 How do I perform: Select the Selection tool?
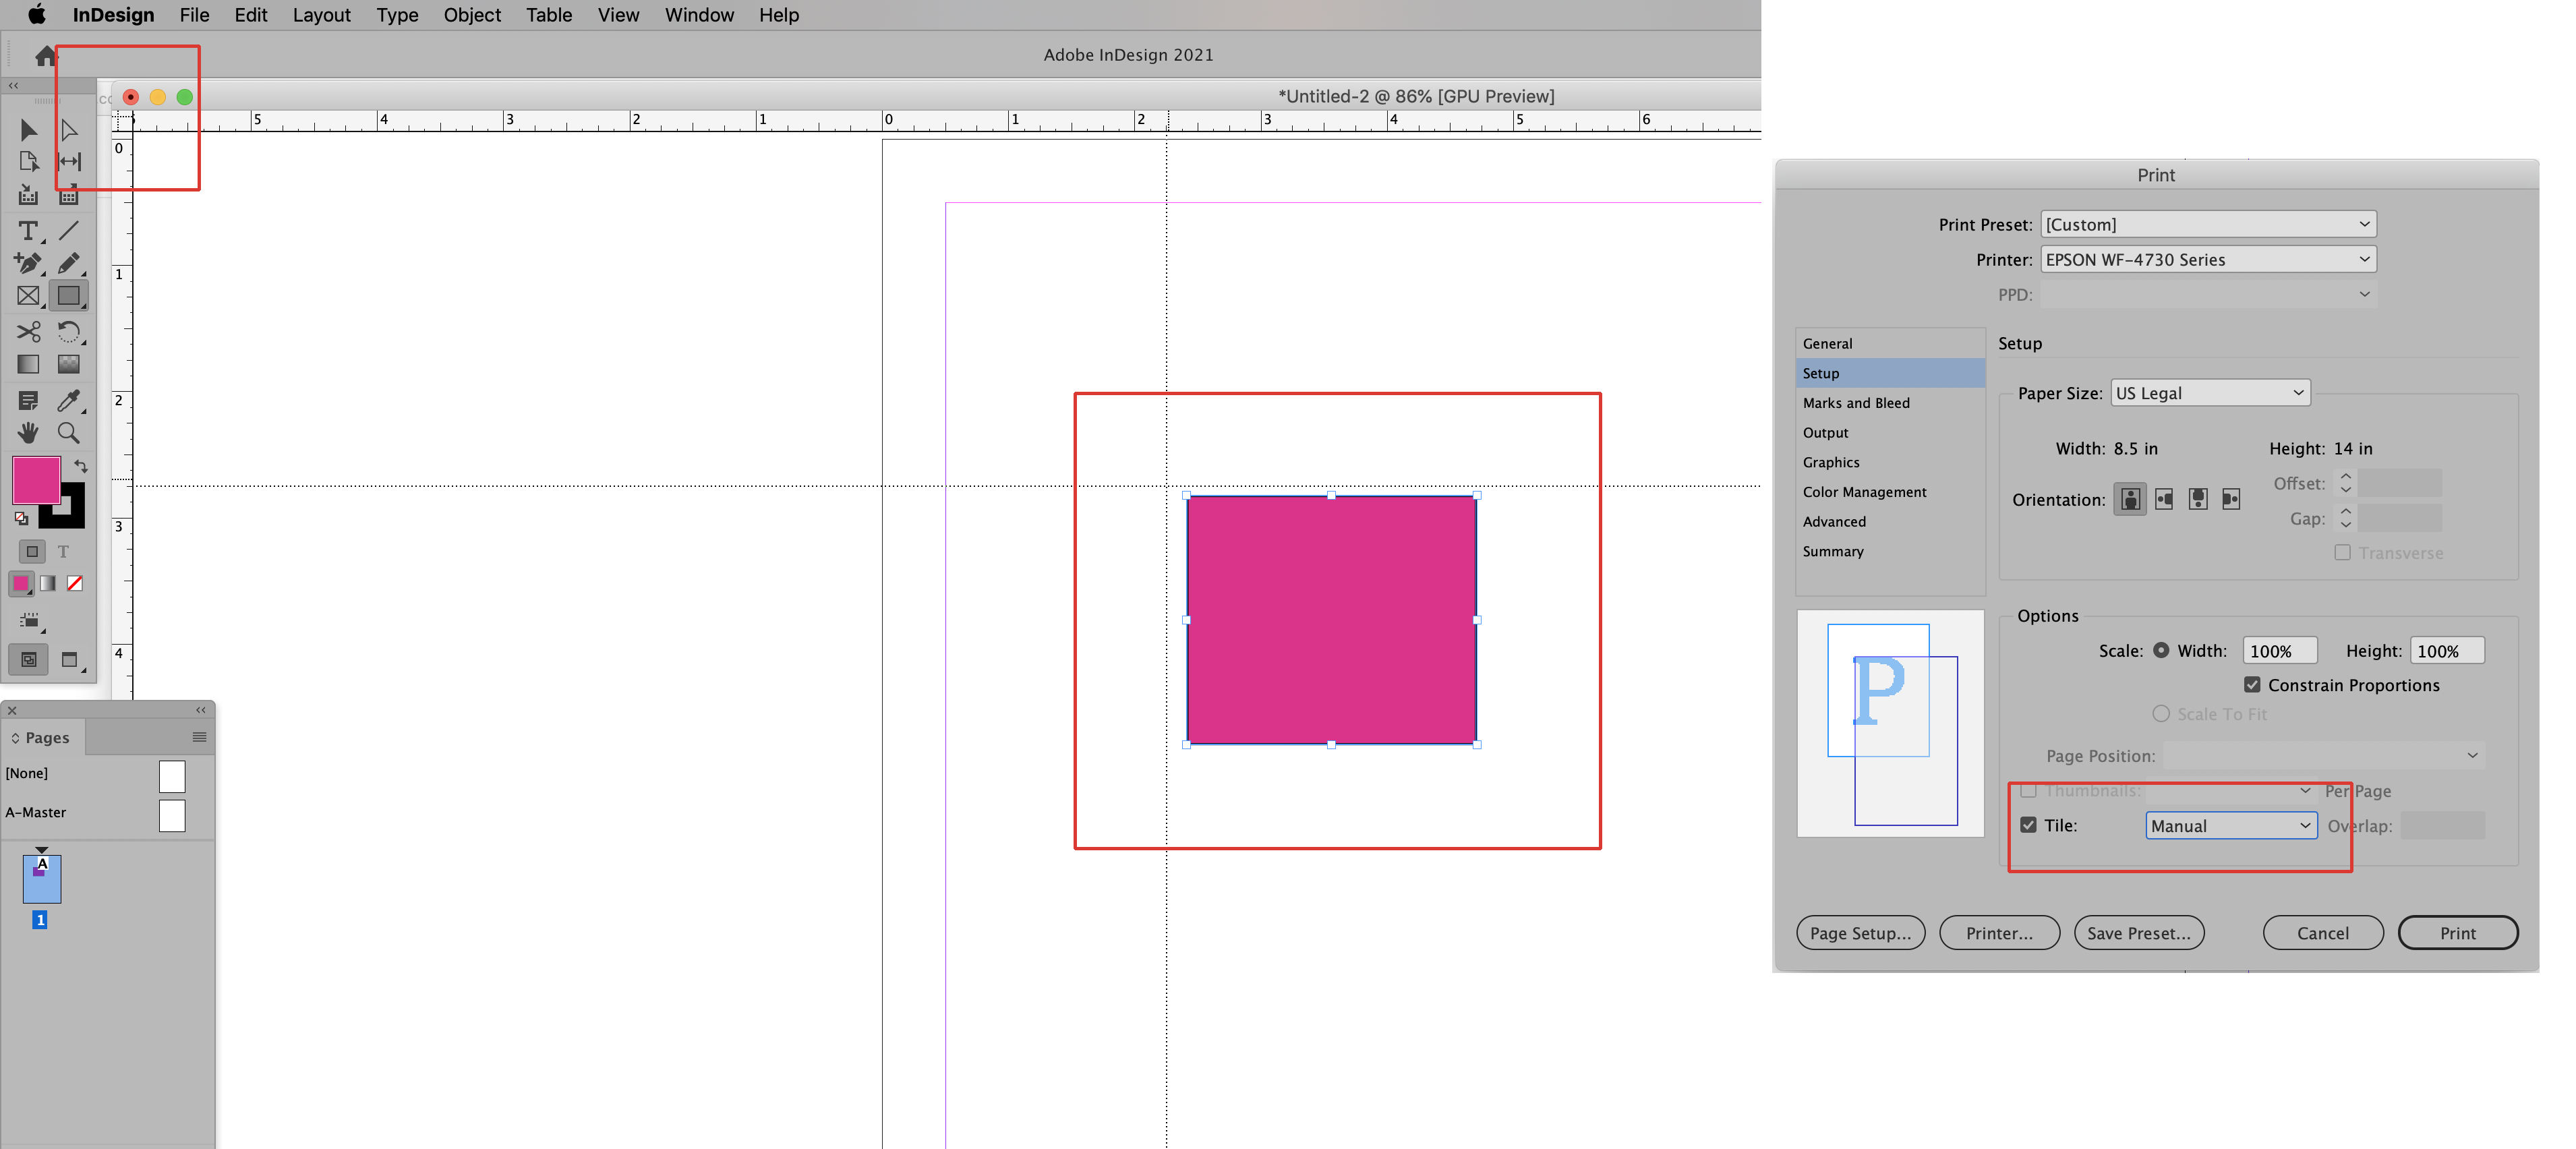[x=27, y=130]
